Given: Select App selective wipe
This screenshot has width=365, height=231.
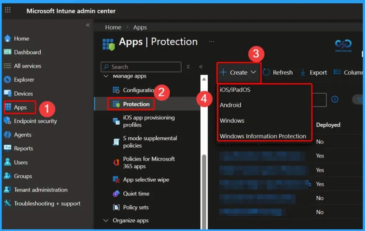Looking at the screenshot, I should [x=145, y=180].
